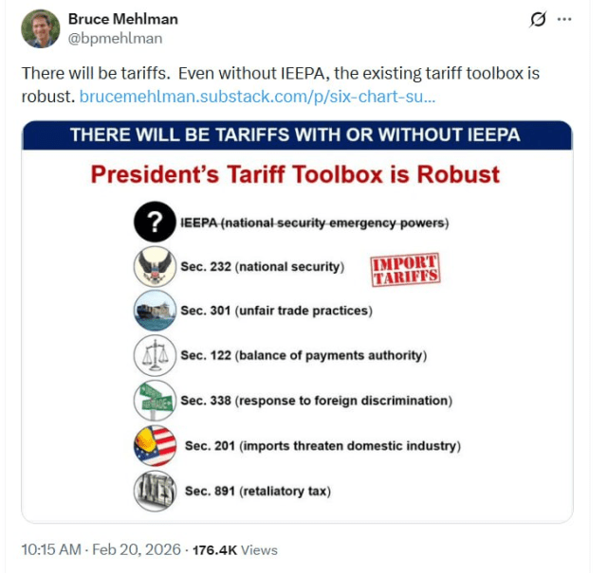
Task: Click the cargo ship icon for Sec. 301
Action: (x=153, y=312)
